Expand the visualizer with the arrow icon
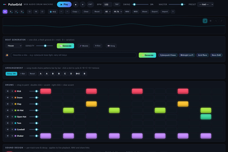The image size is (228, 152). click(x=221, y=21)
